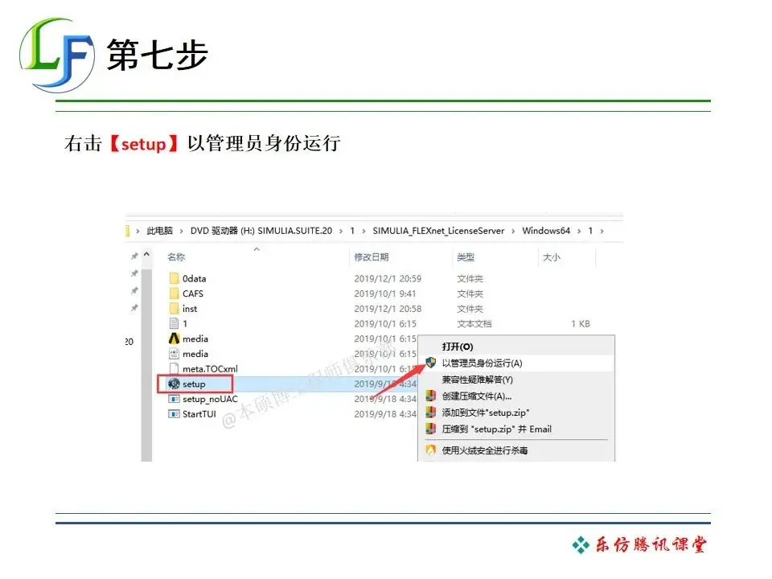Choose 创建压缩文件(A)... menu entry

click(477, 396)
